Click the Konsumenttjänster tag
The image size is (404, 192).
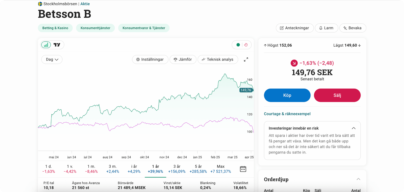[95, 28]
